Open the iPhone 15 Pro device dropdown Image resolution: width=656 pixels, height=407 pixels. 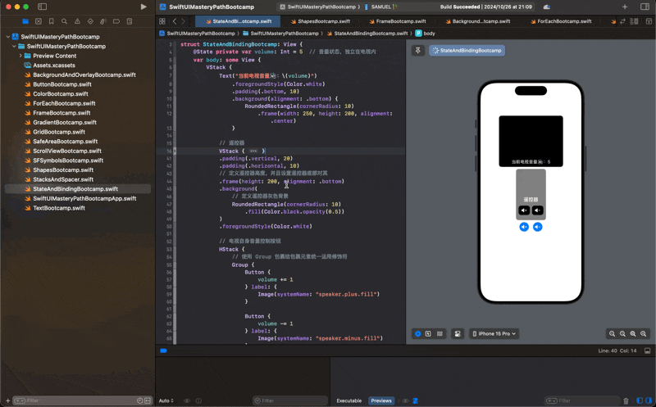point(494,333)
